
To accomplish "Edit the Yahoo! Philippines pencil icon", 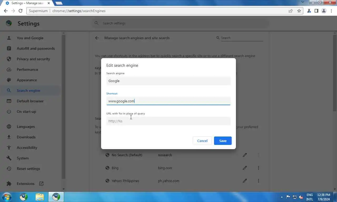I will tap(245, 181).
